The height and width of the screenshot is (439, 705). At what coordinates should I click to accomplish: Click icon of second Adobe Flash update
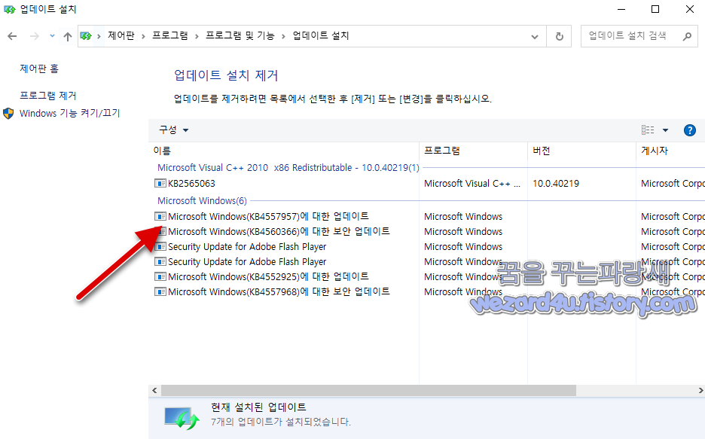click(x=160, y=261)
